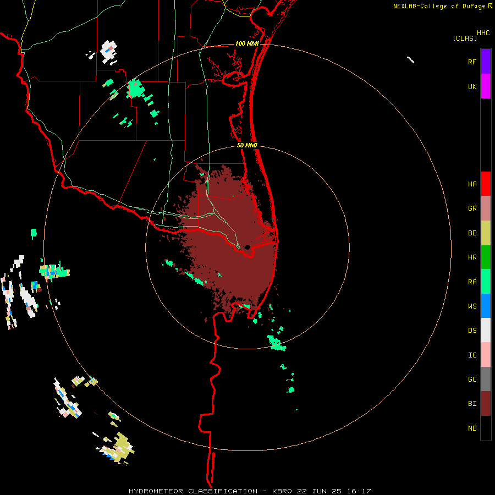Click the WS blue legend swatch
The image size is (495, 495).
[x=486, y=306]
